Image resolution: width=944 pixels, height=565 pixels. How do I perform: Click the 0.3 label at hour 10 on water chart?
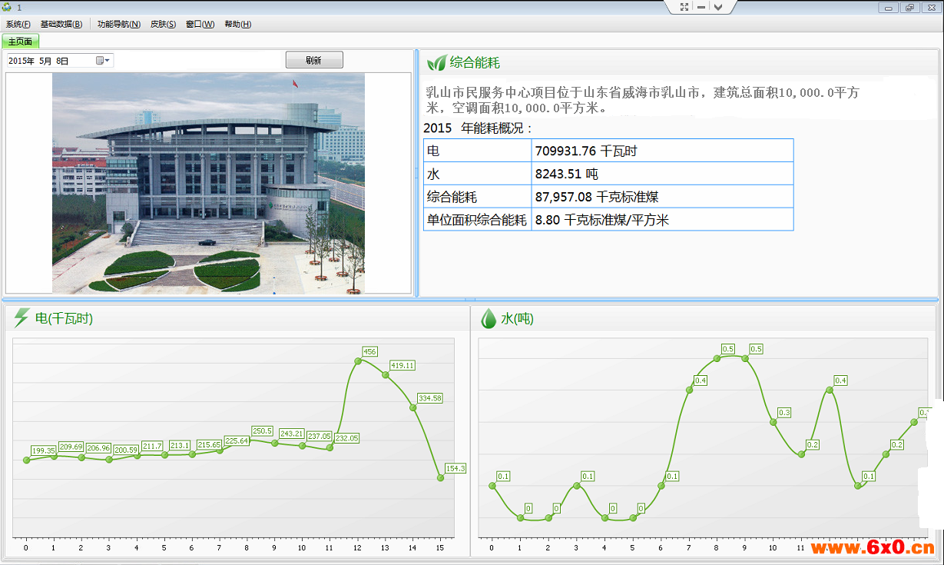(x=784, y=413)
